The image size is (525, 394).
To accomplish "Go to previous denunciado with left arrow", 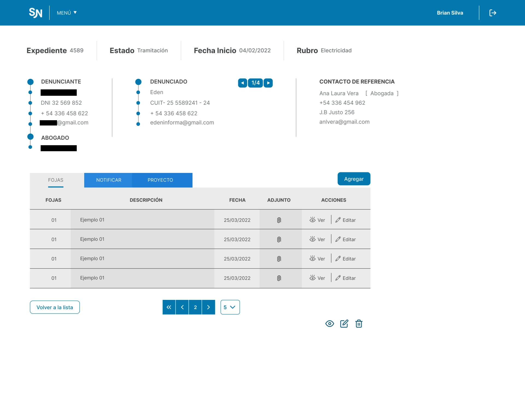I will coord(242,83).
